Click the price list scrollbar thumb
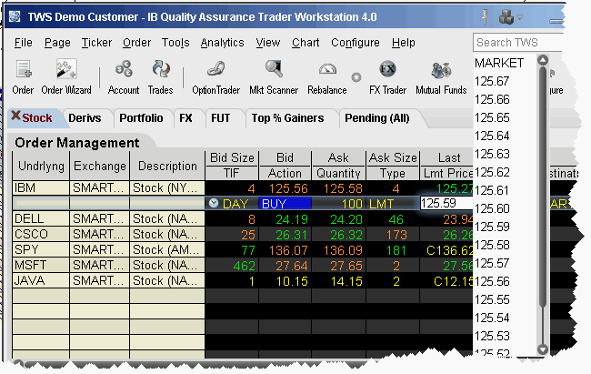The image size is (591, 374). [x=543, y=187]
